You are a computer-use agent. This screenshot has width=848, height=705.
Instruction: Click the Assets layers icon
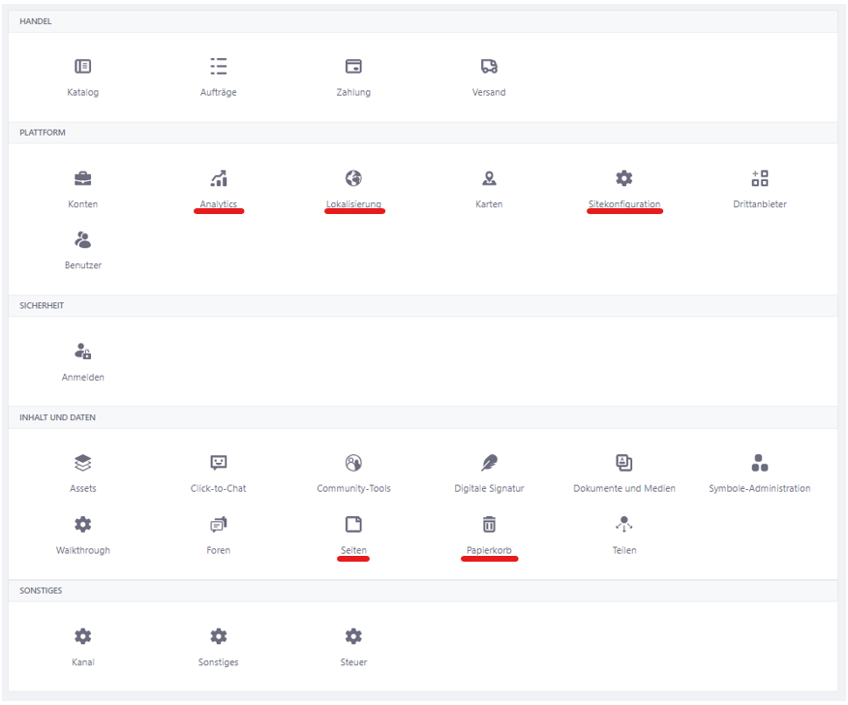pyautogui.click(x=82, y=463)
